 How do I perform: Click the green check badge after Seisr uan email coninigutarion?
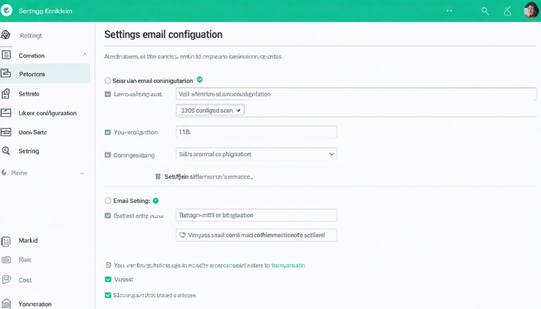[x=200, y=80]
